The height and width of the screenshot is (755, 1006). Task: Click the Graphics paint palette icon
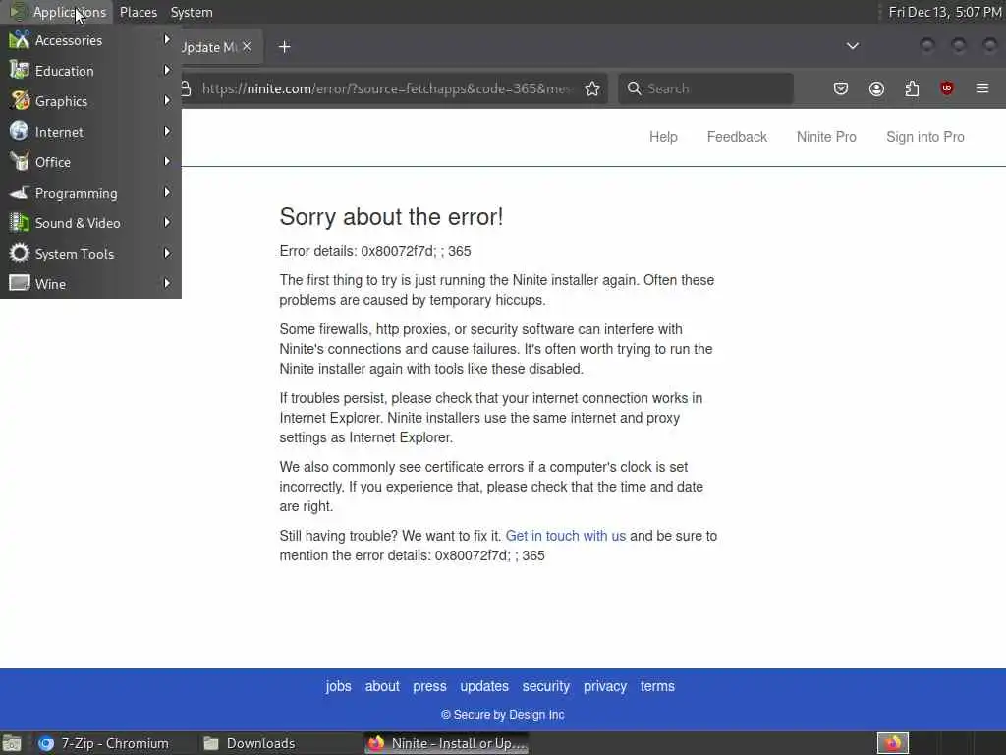(20, 101)
